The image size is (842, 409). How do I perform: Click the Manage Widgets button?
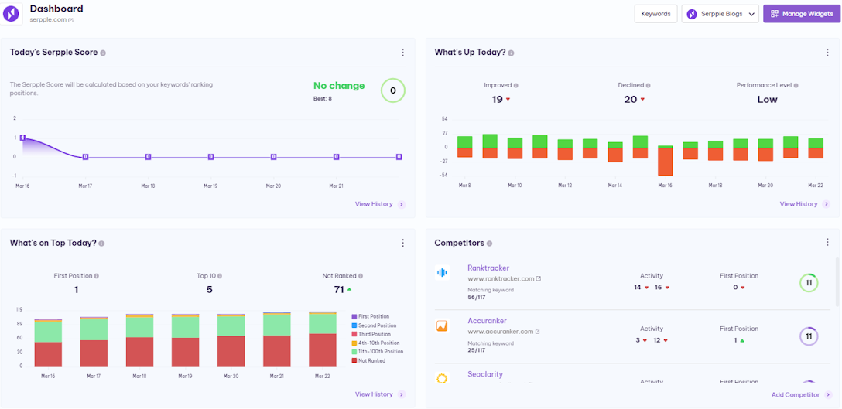[801, 14]
